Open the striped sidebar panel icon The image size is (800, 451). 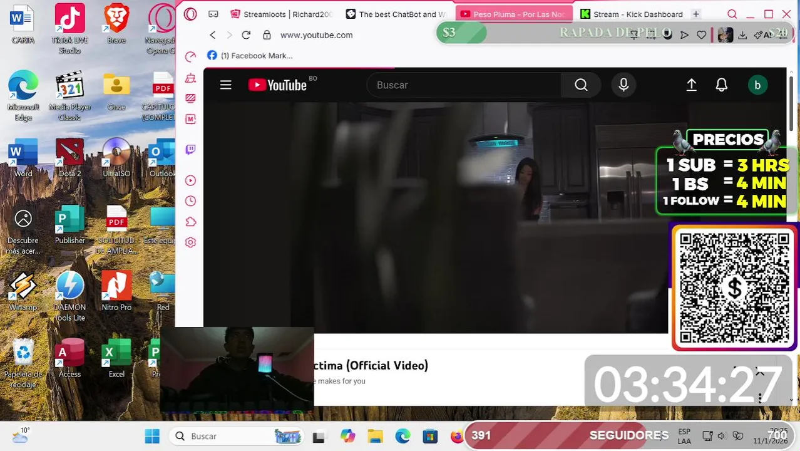click(190, 98)
